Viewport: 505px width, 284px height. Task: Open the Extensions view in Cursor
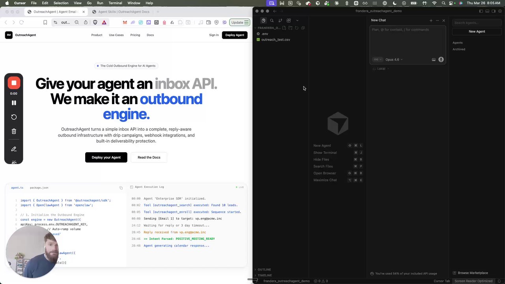click(x=289, y=21)
